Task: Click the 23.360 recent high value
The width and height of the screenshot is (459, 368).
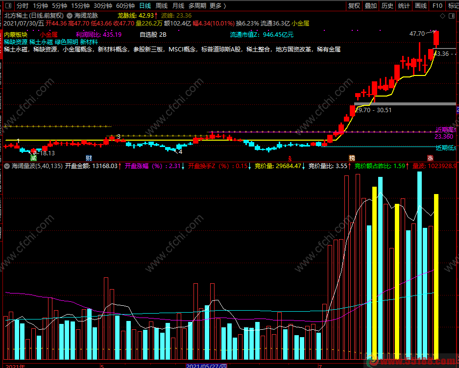Action: coord(444,137)
